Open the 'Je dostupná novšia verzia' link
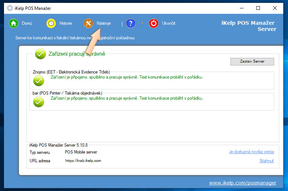 251,152
